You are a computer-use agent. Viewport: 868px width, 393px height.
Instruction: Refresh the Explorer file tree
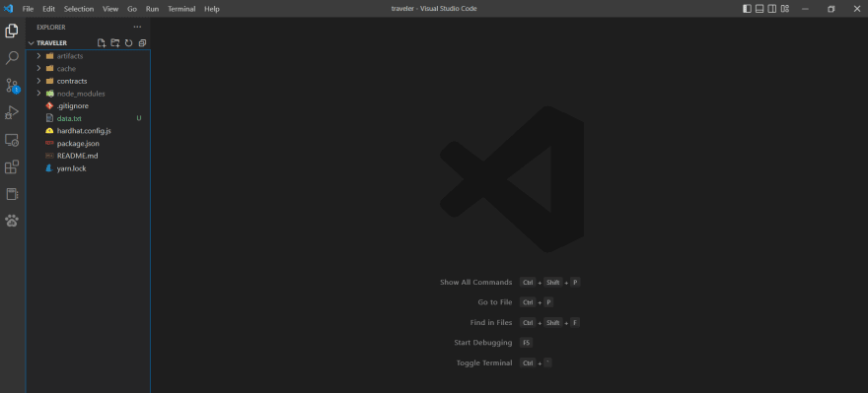point(128,43)
